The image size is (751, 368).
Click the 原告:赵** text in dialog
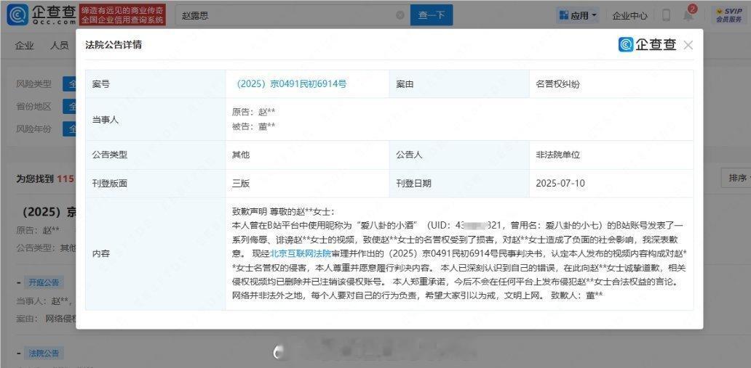point(253,113)
